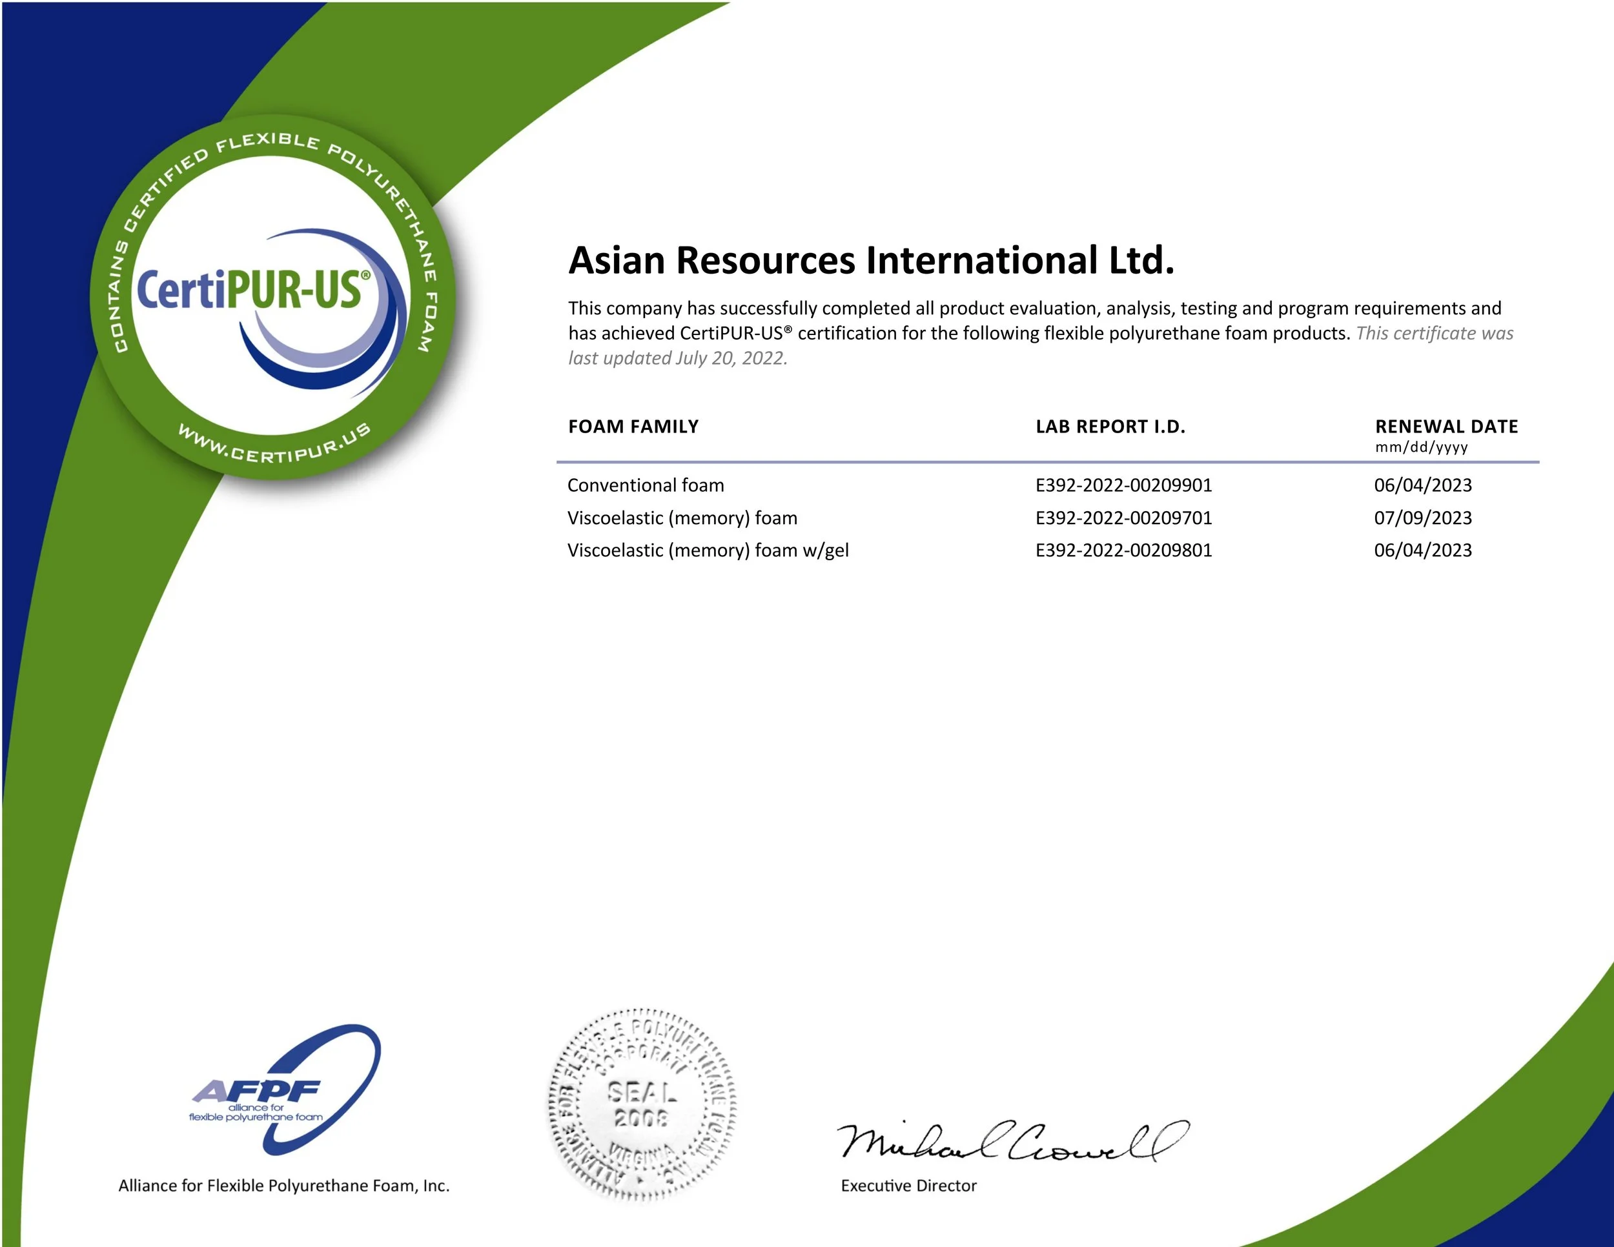This screenshot has width=1614, height=1247.
Task: Click the CertiPUR-US circular logo
Action: 272,297
